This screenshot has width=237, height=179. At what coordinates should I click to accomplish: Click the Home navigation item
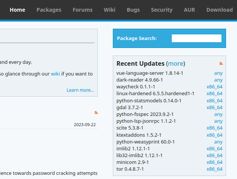point(17,10)
